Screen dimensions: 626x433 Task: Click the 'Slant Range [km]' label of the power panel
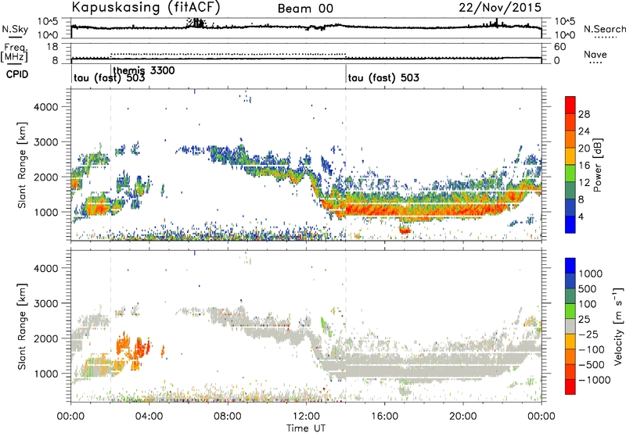coord(22,165)
